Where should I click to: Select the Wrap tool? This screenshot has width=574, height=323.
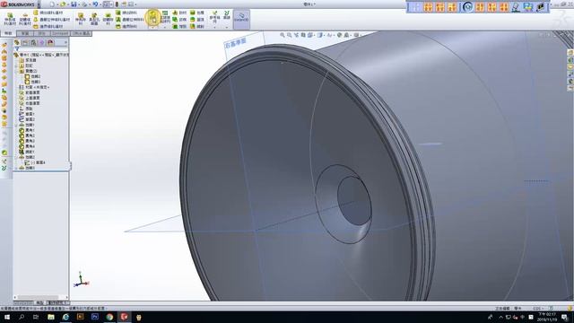(x=197, y=13)
